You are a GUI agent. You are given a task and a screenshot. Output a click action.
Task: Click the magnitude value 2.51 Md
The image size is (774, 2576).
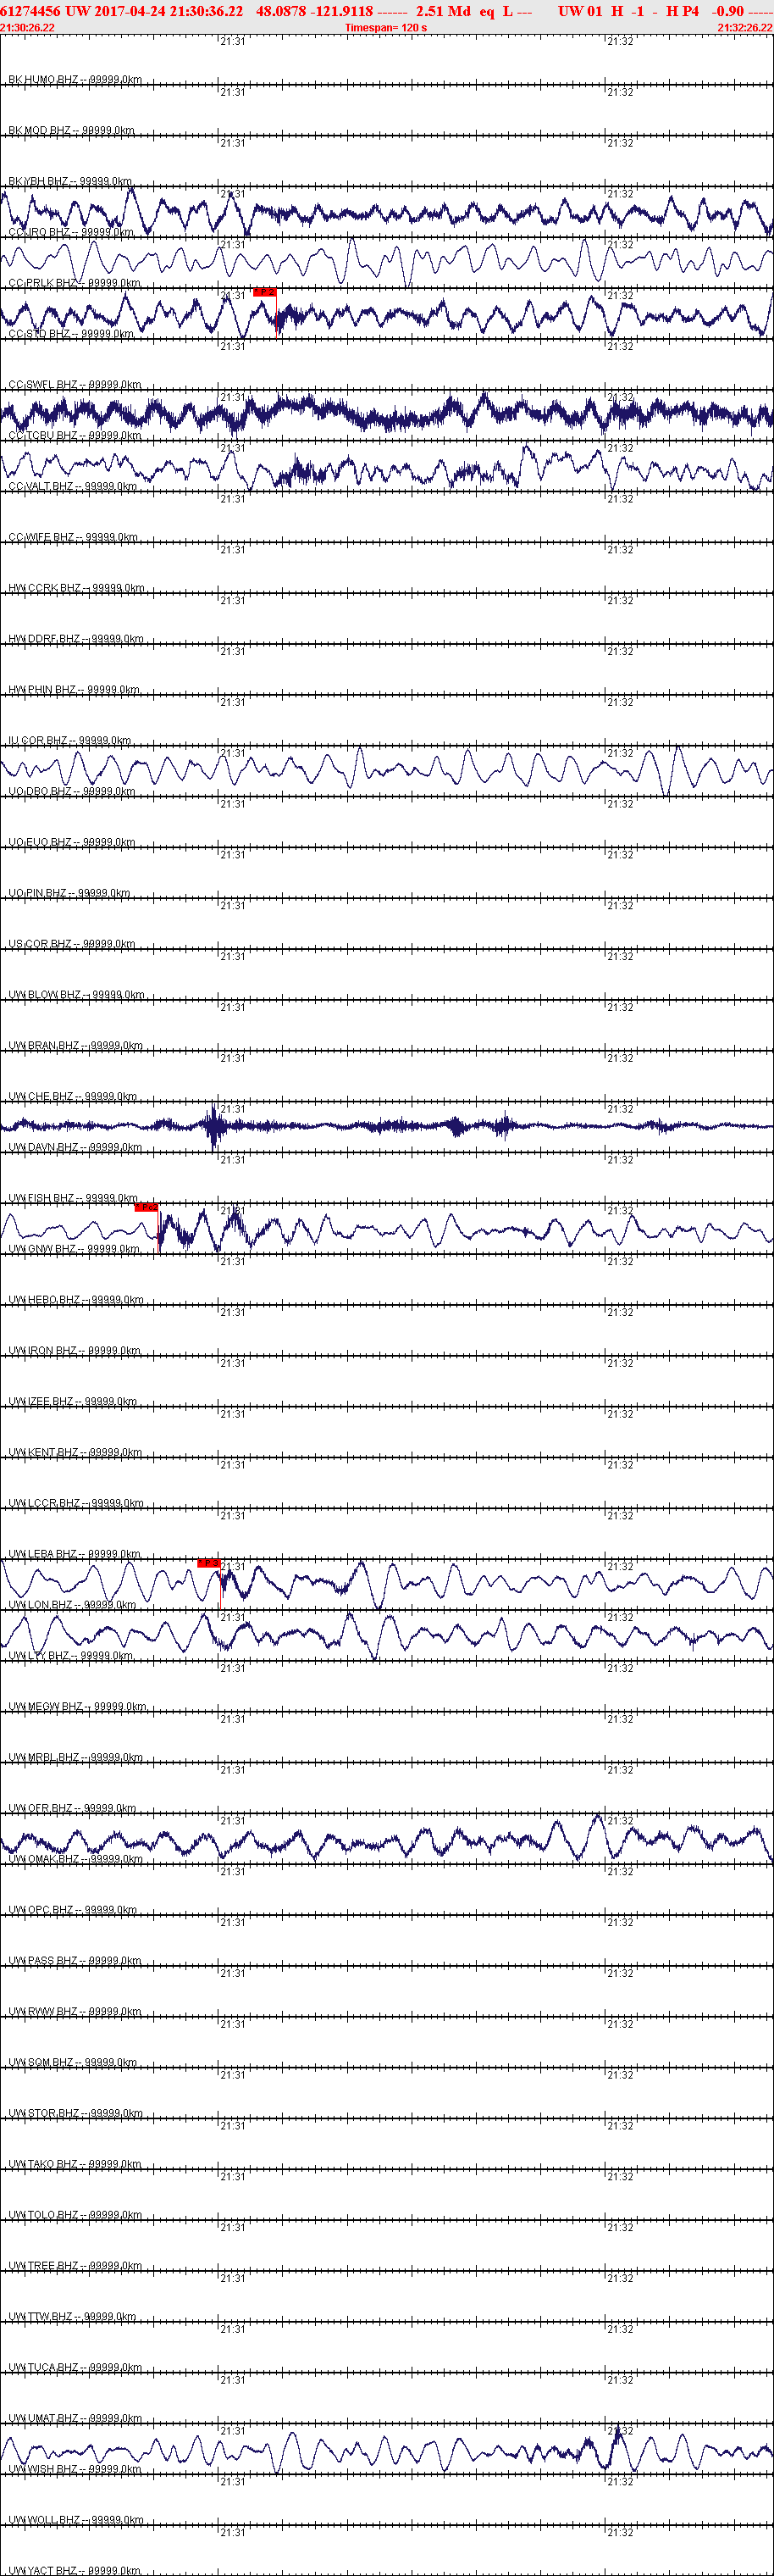(443, 11)
